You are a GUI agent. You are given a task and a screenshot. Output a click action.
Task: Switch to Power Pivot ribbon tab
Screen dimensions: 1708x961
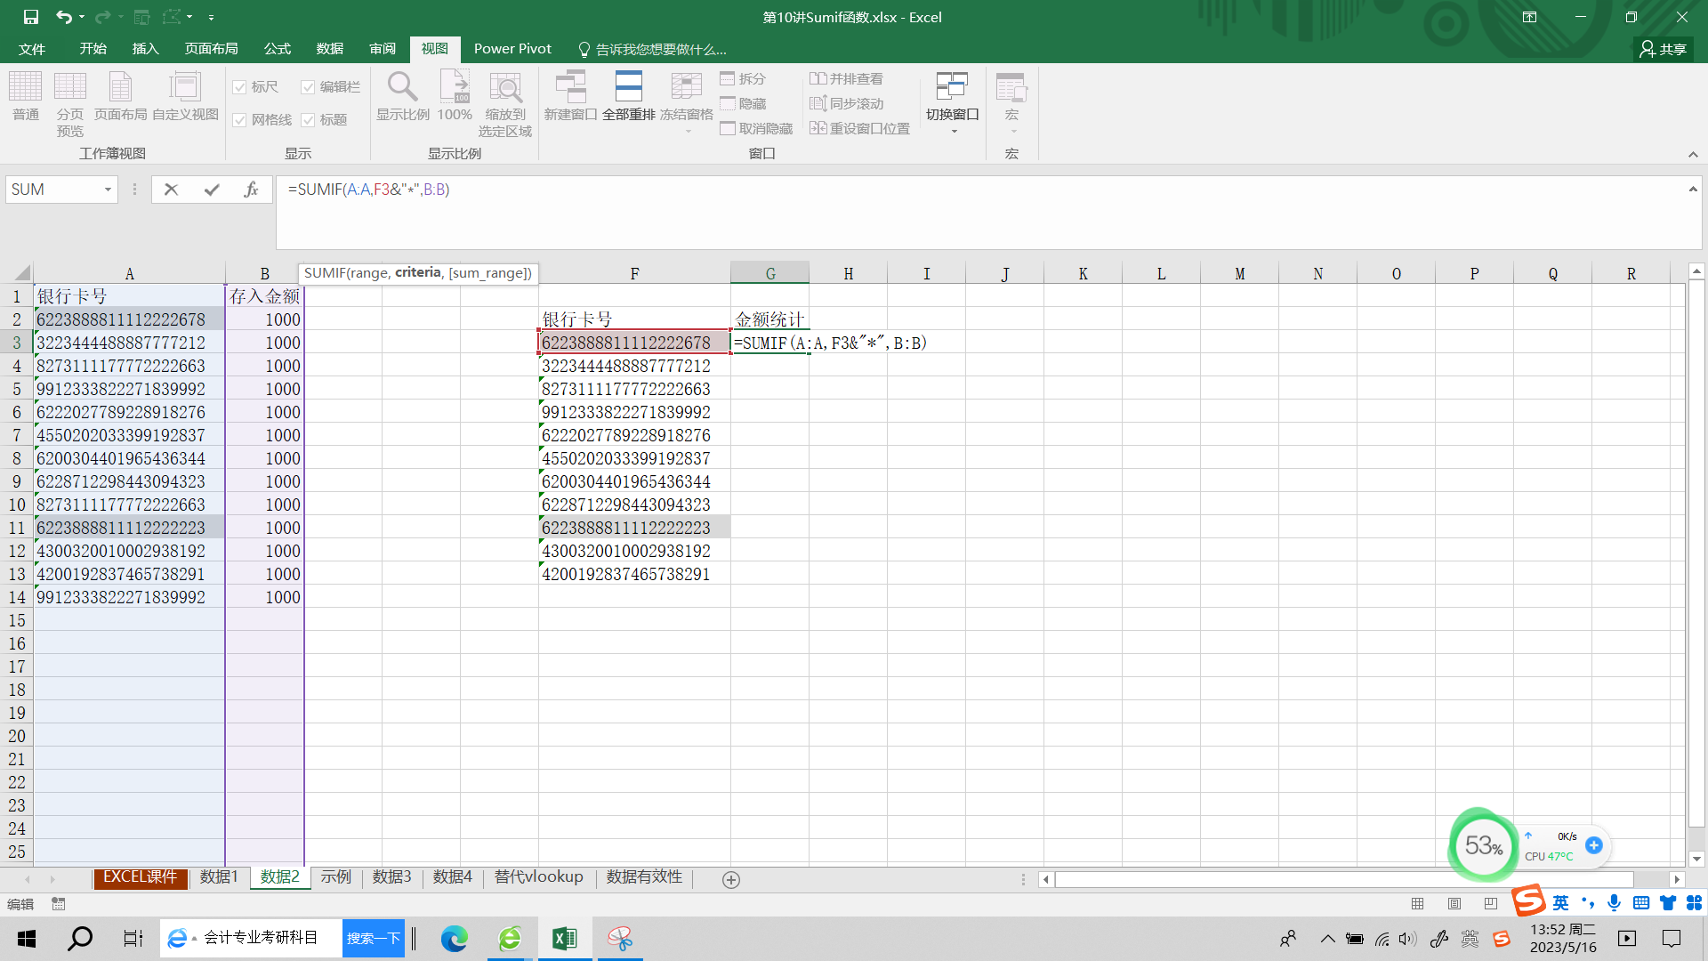512,49
